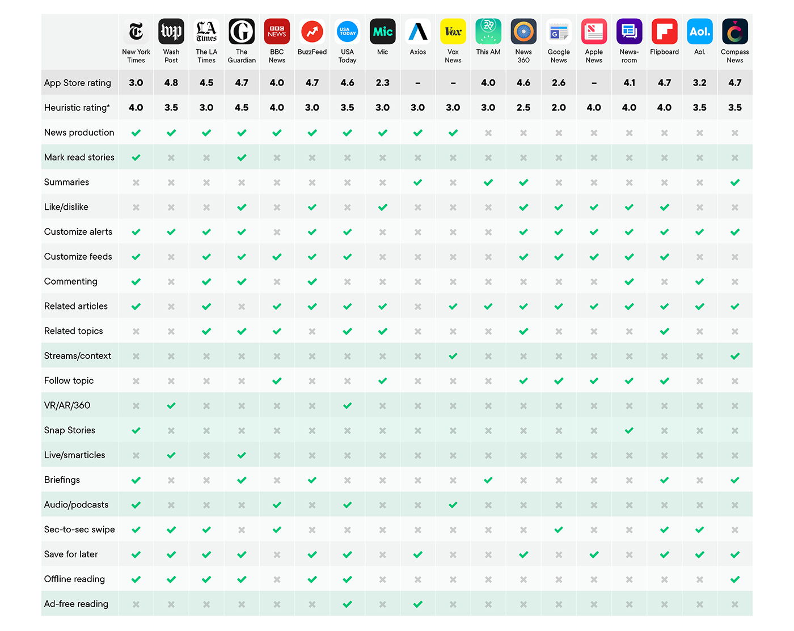Click Streams/context check mark under Compass News

[x=735, y=356]
